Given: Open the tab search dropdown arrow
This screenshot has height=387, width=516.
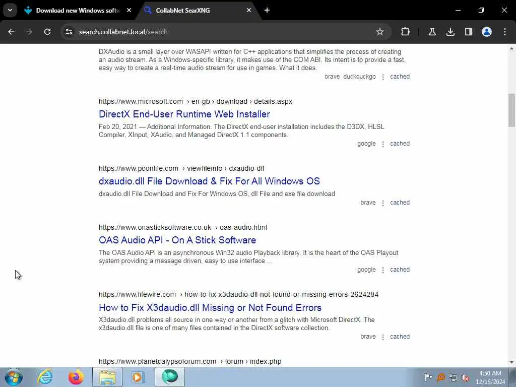Looking at the screenshot, I should coord(10,10).
